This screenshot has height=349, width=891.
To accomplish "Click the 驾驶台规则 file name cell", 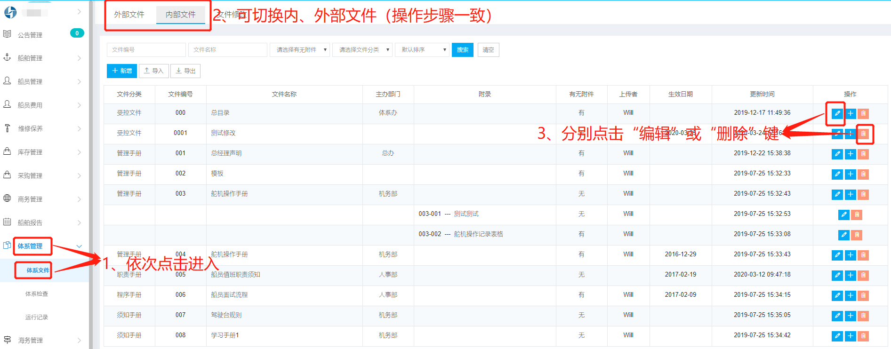I will point(284,315).
